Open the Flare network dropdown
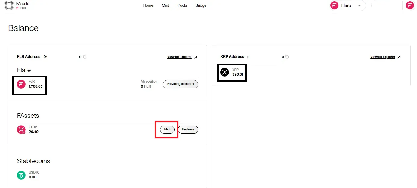Screen dimensions: 417x188 pos(348,5)
